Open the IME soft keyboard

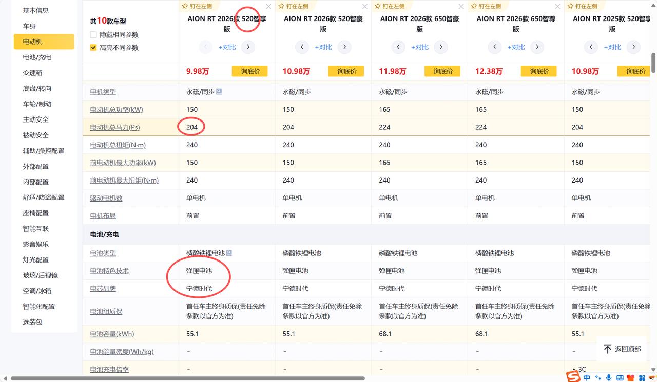click(620, 378)
